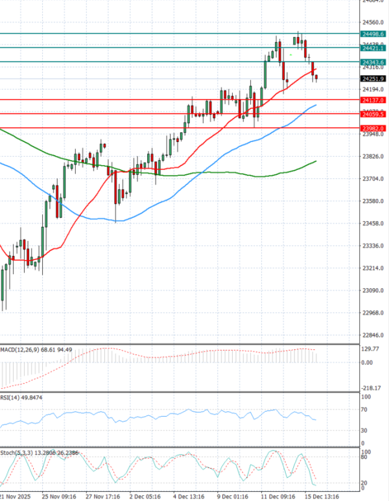Click the 21 Nov 2025 date label
Screen dimensions: 389x501
[x=14, y=496]
